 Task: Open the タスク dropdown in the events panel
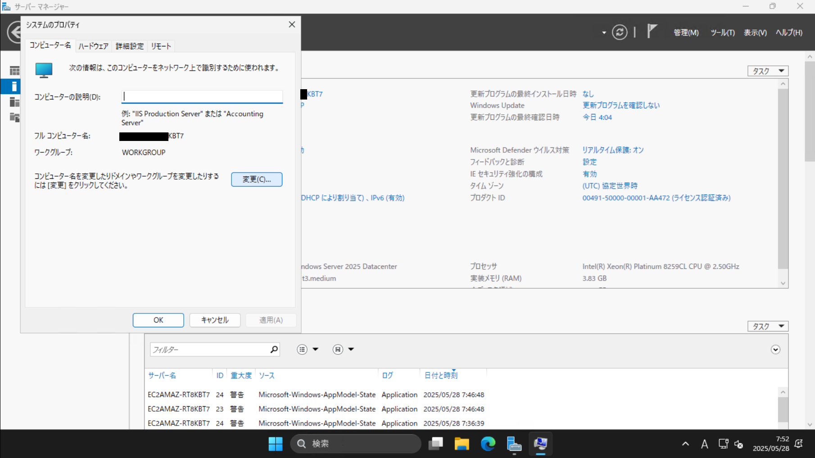pyautogui.click(x=767, y=326)
